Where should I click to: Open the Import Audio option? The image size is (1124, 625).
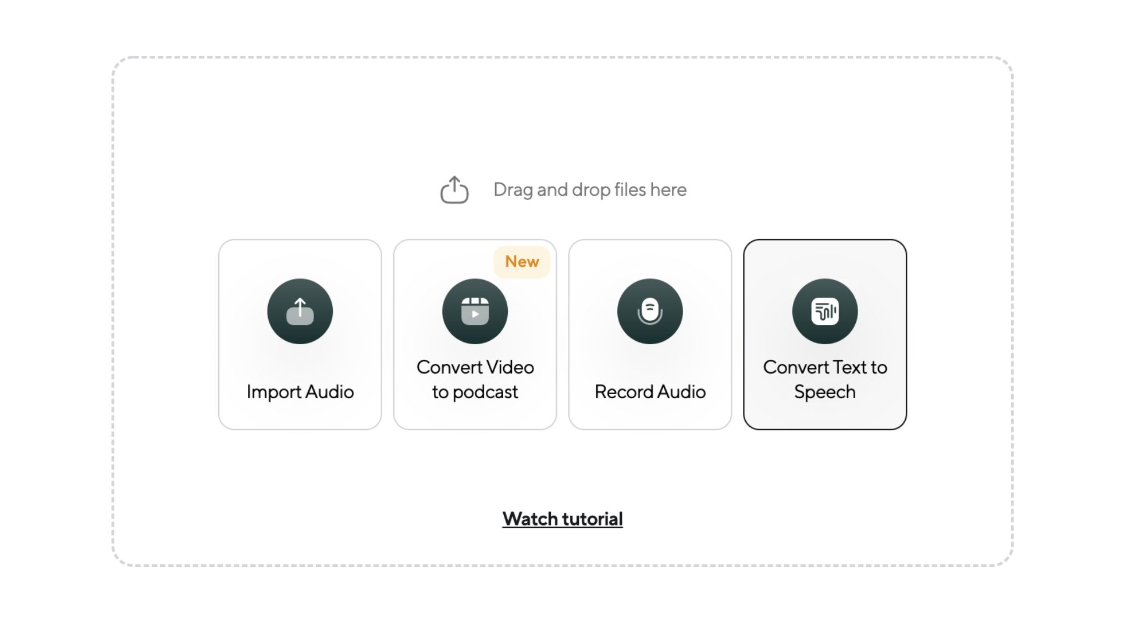(x=300, y=333)
